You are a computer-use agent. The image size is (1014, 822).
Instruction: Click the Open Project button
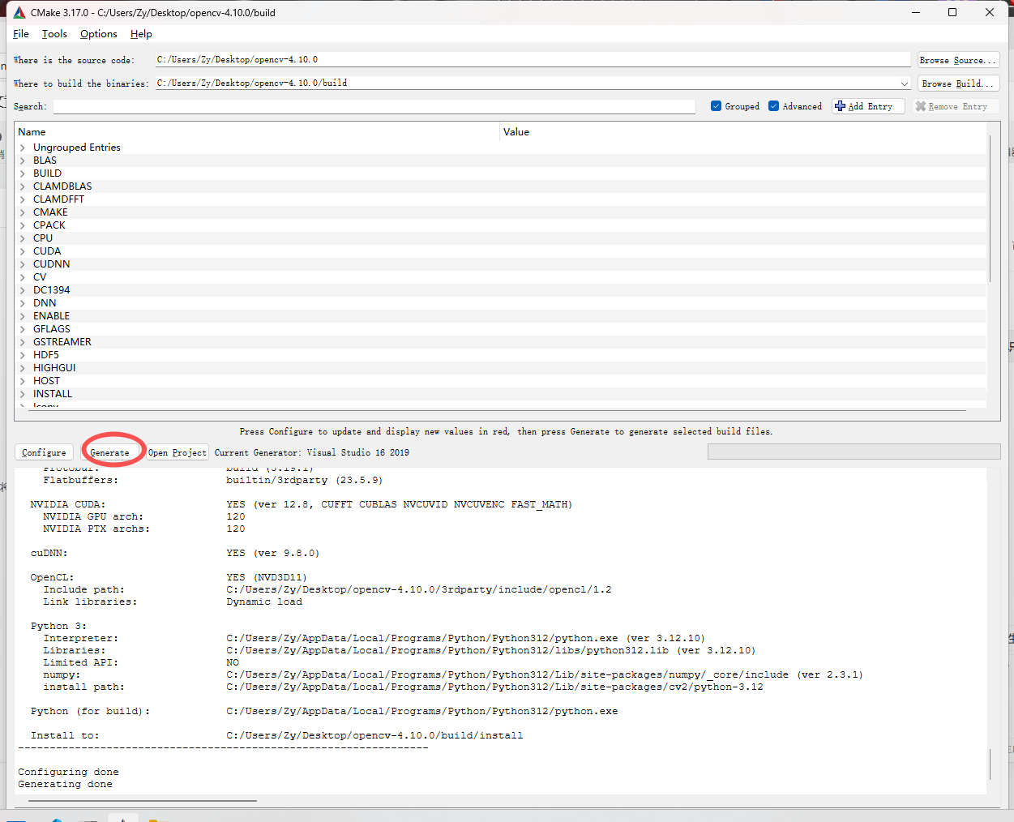click(178, 452)
